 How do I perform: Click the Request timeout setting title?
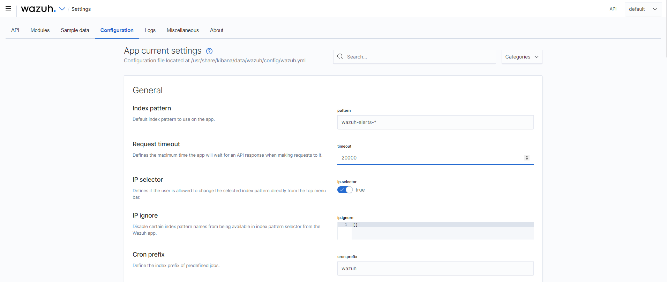tap(156, 144)
